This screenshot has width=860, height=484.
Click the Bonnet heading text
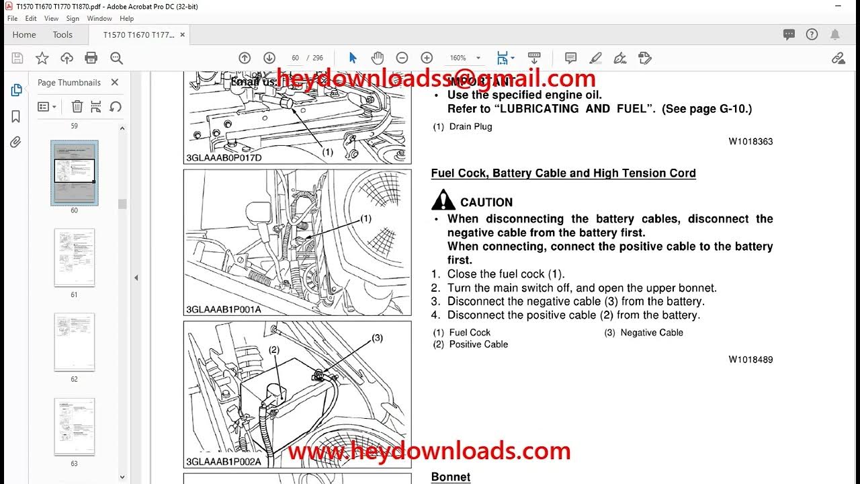point(450,477)
